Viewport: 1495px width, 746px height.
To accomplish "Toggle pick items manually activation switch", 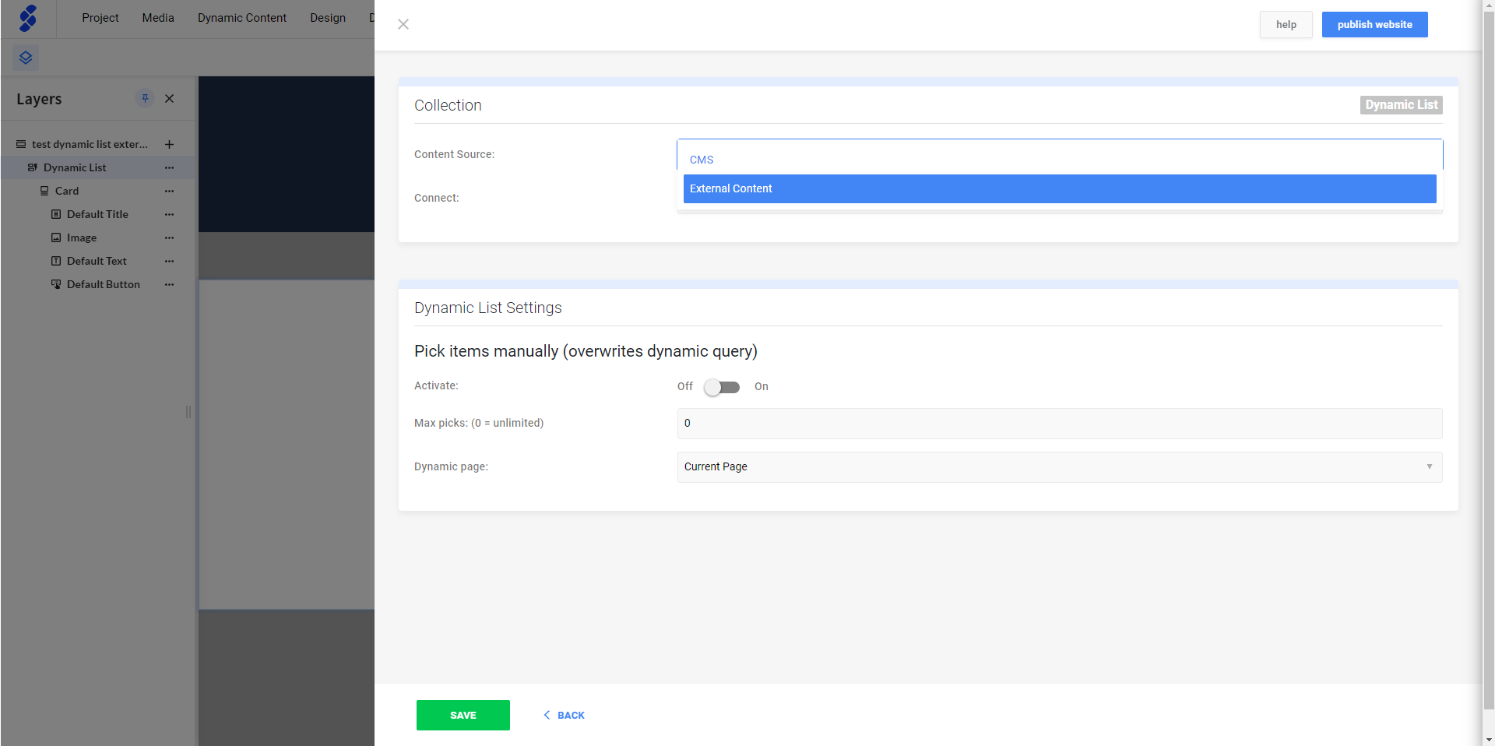I will coord(721,387).
